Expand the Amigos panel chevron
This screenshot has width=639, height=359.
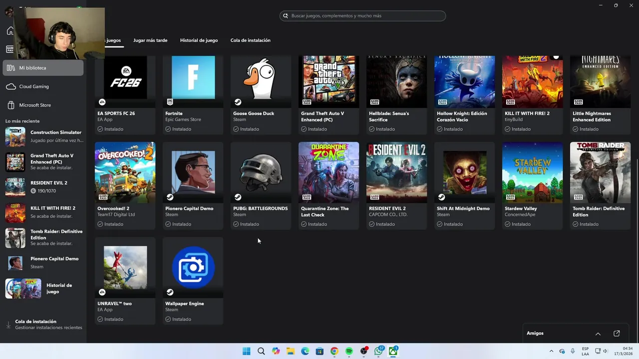click(598, 334)
